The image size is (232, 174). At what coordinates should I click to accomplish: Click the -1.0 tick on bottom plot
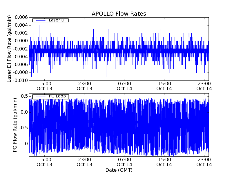coord(23,144)
